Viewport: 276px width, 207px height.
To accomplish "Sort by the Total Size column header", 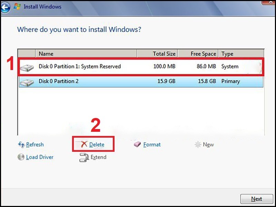I will 157,53.
